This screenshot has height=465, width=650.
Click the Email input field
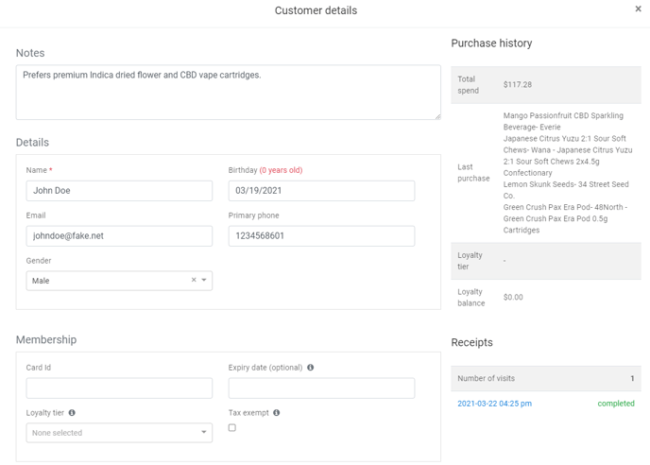(119, 236)
